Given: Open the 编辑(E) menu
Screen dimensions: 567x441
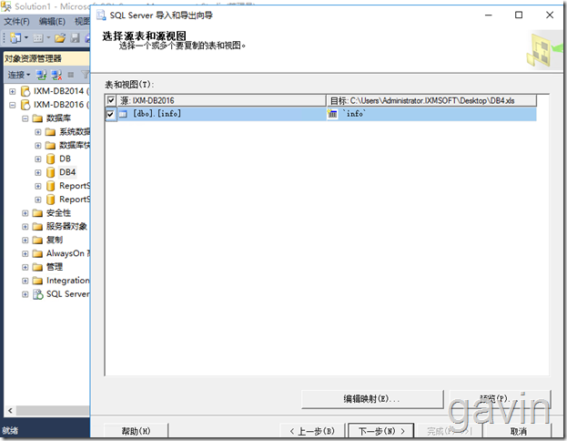Looking at the screenshot, I should pos(52,22).
